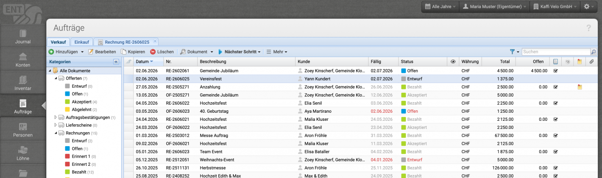This screenshot has height=178, width=602.
Task: Click the search magnifier icon
Action: (x=594, y=52)
